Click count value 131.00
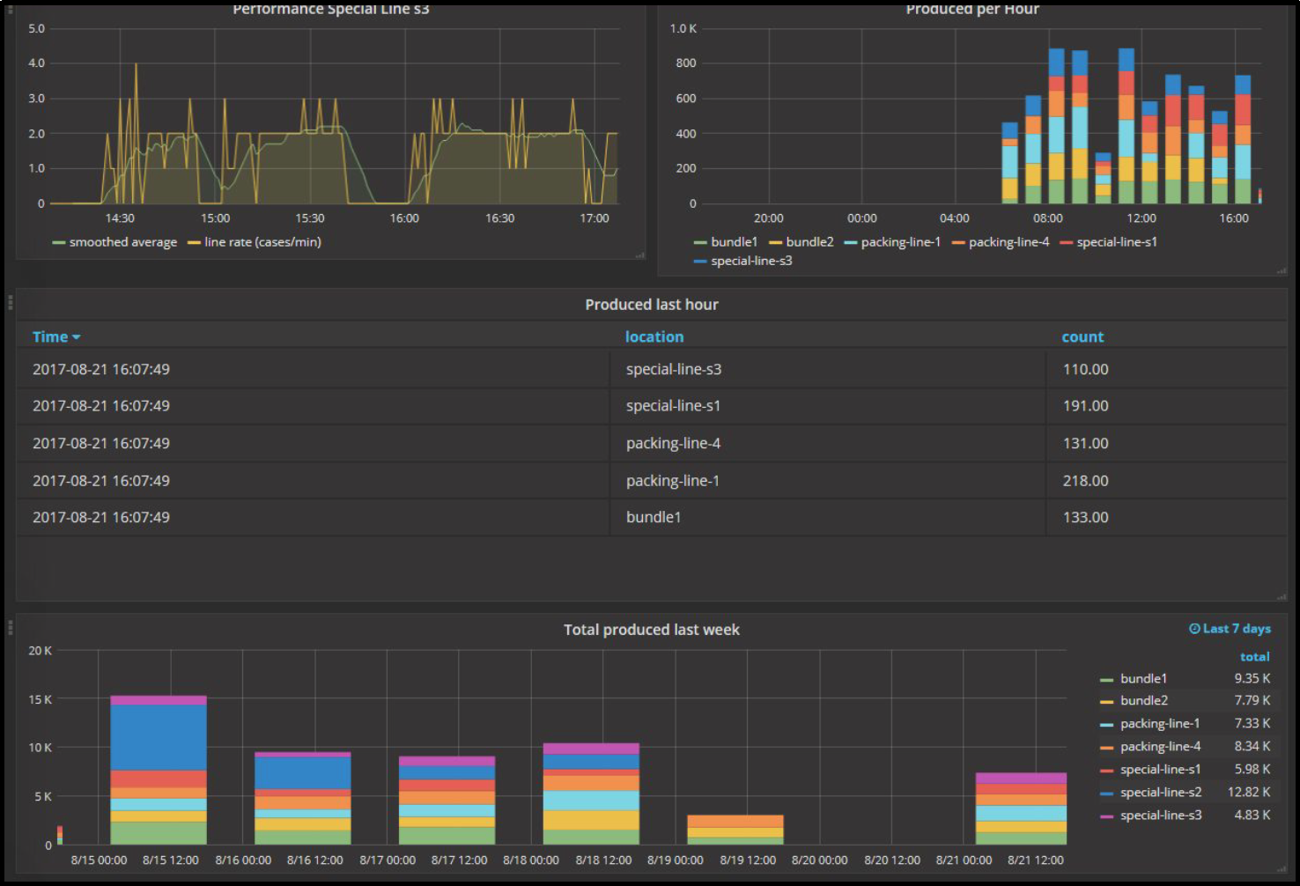The image size is (1300, 886). 1085,444
